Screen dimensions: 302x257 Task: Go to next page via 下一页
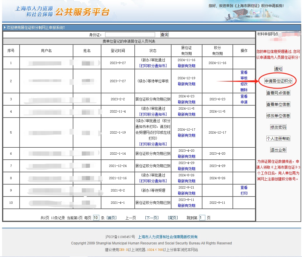click(x=152, y=218)
